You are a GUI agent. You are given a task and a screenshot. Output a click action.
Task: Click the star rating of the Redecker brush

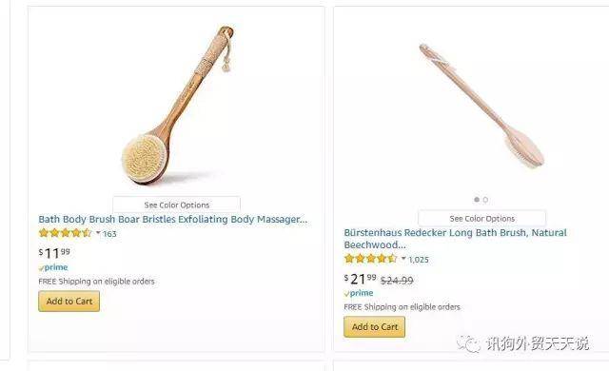click(x=370, y=259)
